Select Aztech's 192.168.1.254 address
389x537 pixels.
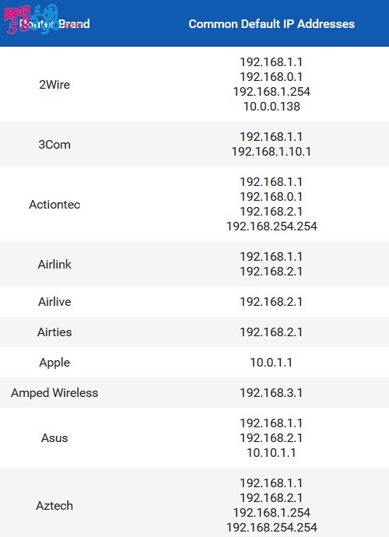click(x=272, y=512)
